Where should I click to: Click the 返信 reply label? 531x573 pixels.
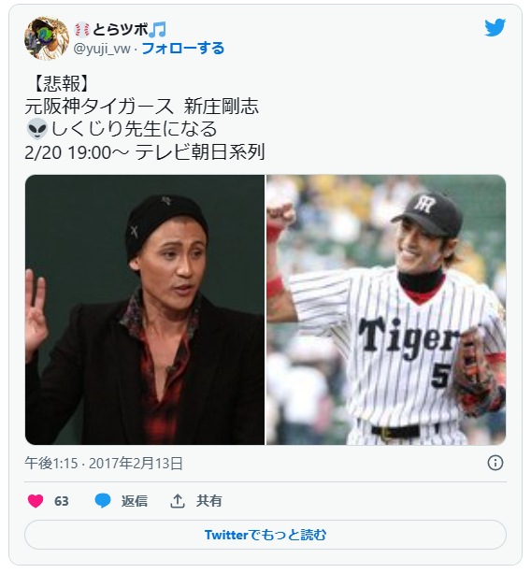(x=135, y=501)
